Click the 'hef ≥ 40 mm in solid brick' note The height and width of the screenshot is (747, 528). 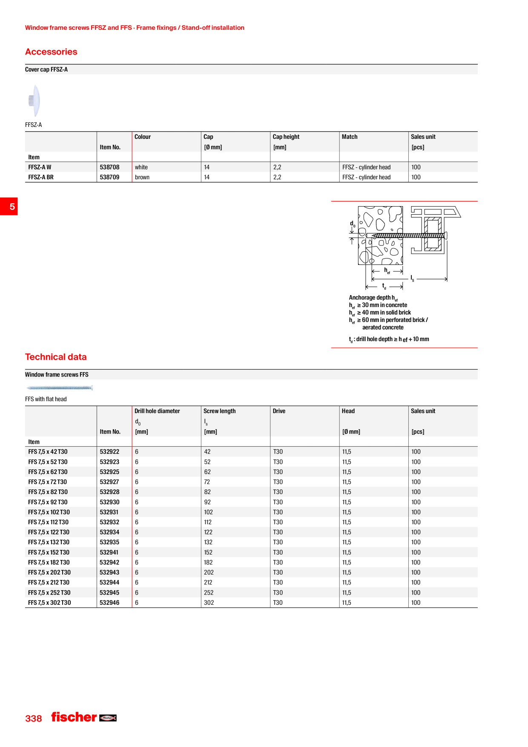point(380,313)
